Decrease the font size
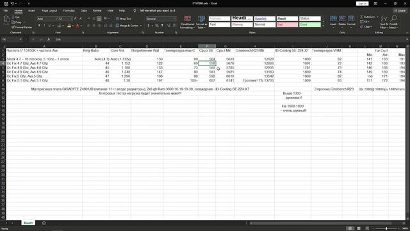The width and height of the screenshot is (410, 231). point(80,19)
